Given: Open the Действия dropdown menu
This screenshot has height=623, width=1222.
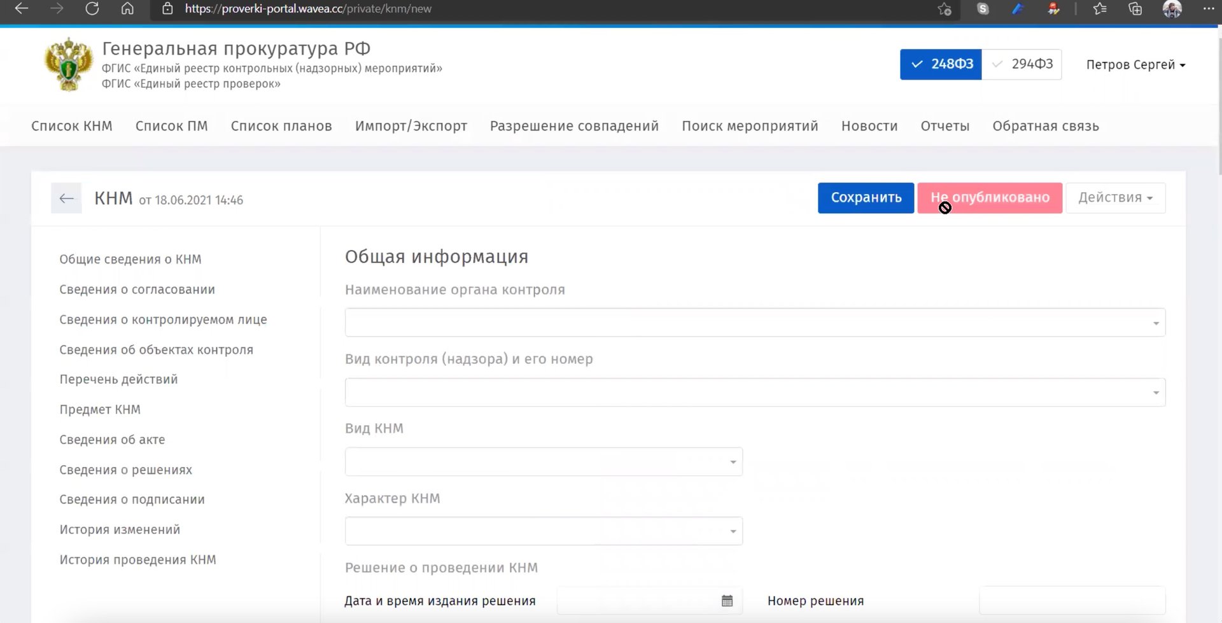Looking at the screenshot, I should pos(1115,197).
